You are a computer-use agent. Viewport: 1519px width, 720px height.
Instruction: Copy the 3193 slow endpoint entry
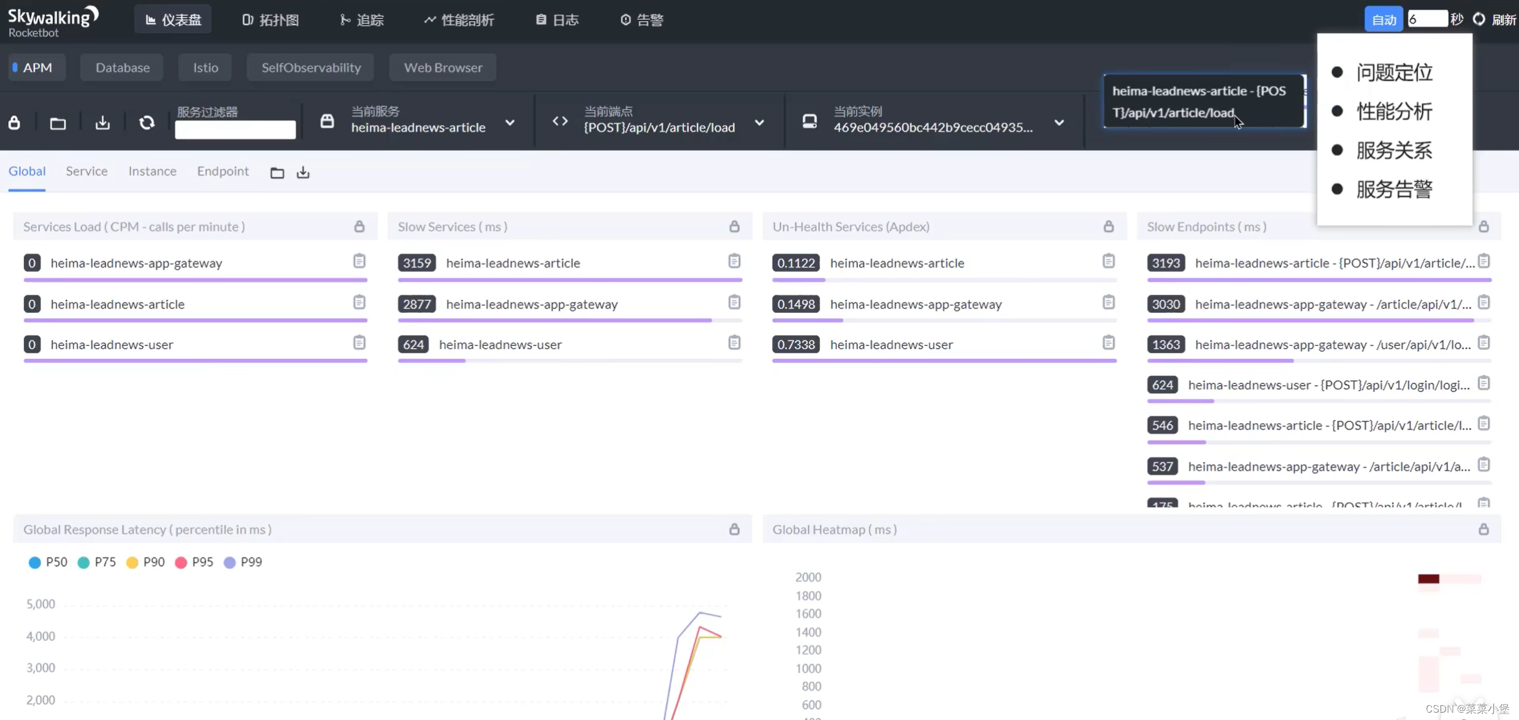[1483, 261]
